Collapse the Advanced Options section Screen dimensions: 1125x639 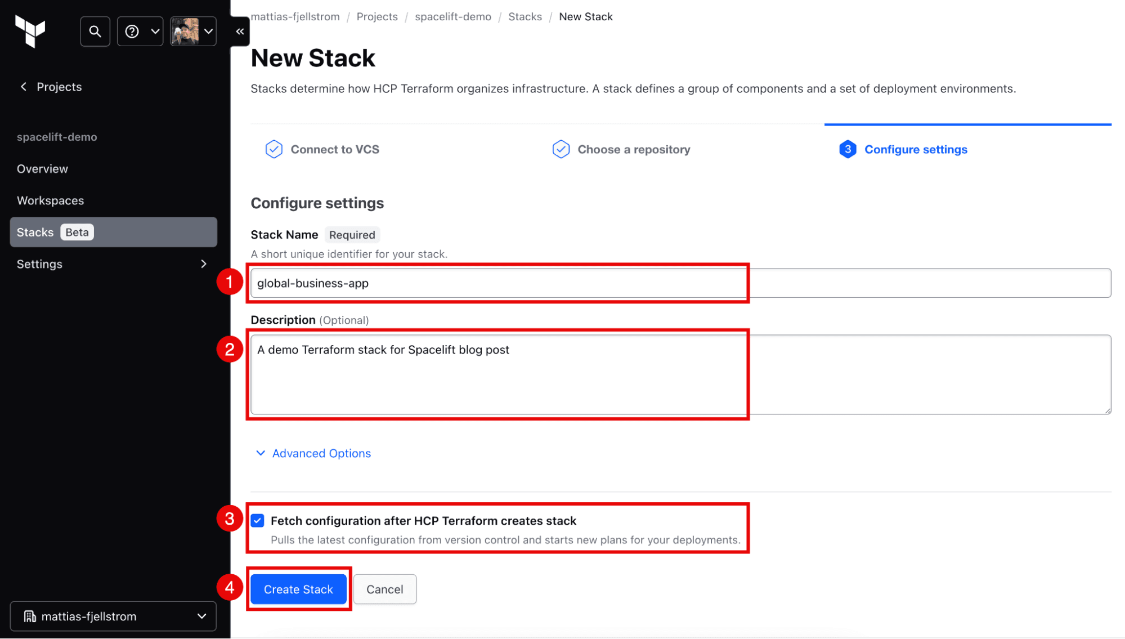[x=260, y=453]
